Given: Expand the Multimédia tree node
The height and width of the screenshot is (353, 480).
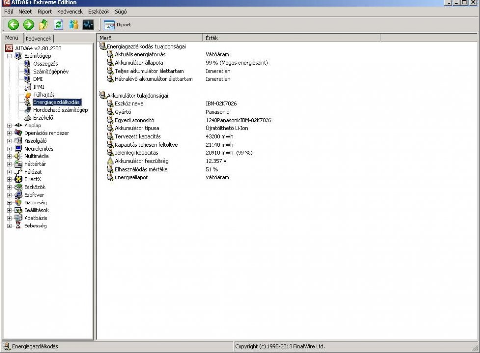Looking at the screenshot, I should click(9, 156).
